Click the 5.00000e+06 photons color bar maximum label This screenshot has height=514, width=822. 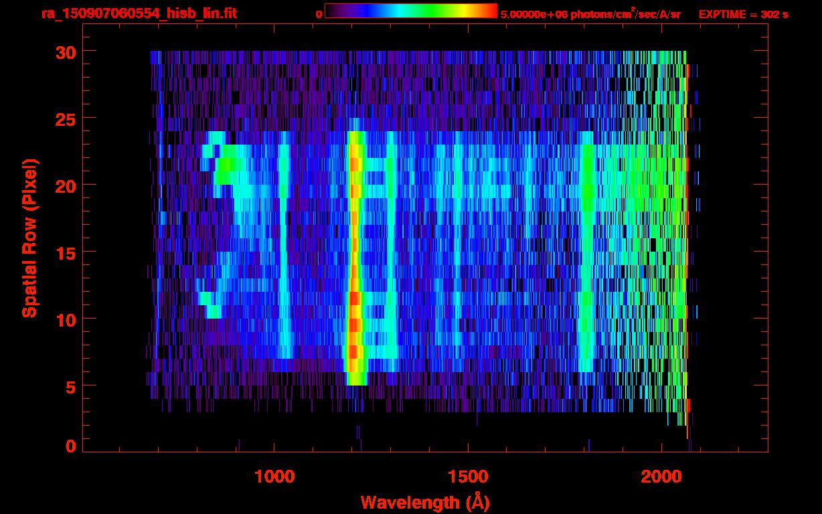(x=590, y=14)
